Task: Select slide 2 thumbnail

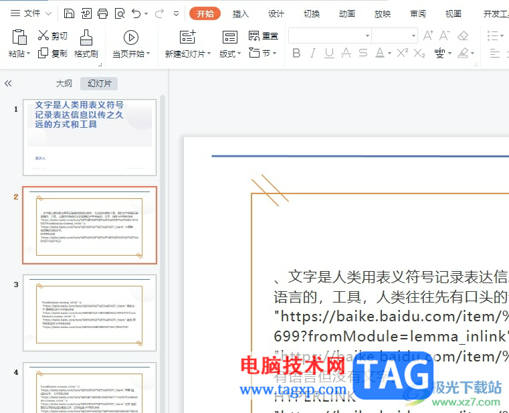Action: point(89,225)
